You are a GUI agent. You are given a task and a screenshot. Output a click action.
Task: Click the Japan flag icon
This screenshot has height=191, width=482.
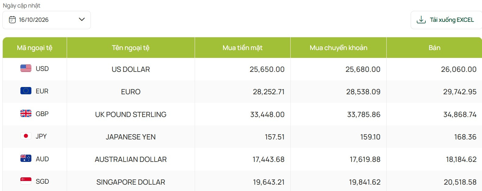[x=26, y=136]
